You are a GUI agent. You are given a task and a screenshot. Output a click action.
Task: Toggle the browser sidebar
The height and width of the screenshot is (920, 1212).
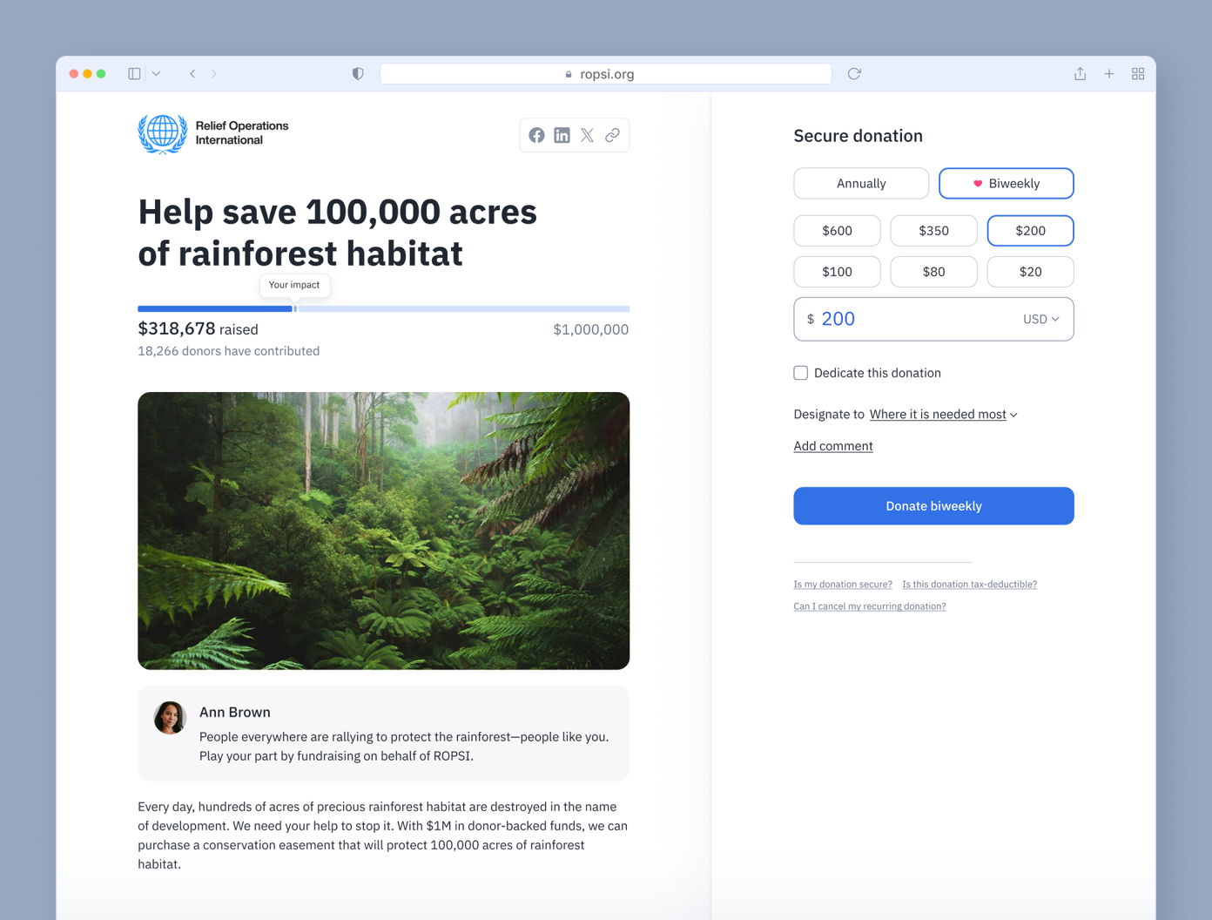(134, 73)
